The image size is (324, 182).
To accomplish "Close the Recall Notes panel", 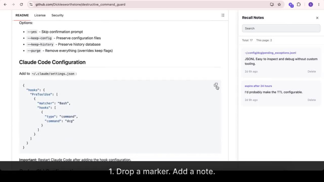I will tap(317, 18).
